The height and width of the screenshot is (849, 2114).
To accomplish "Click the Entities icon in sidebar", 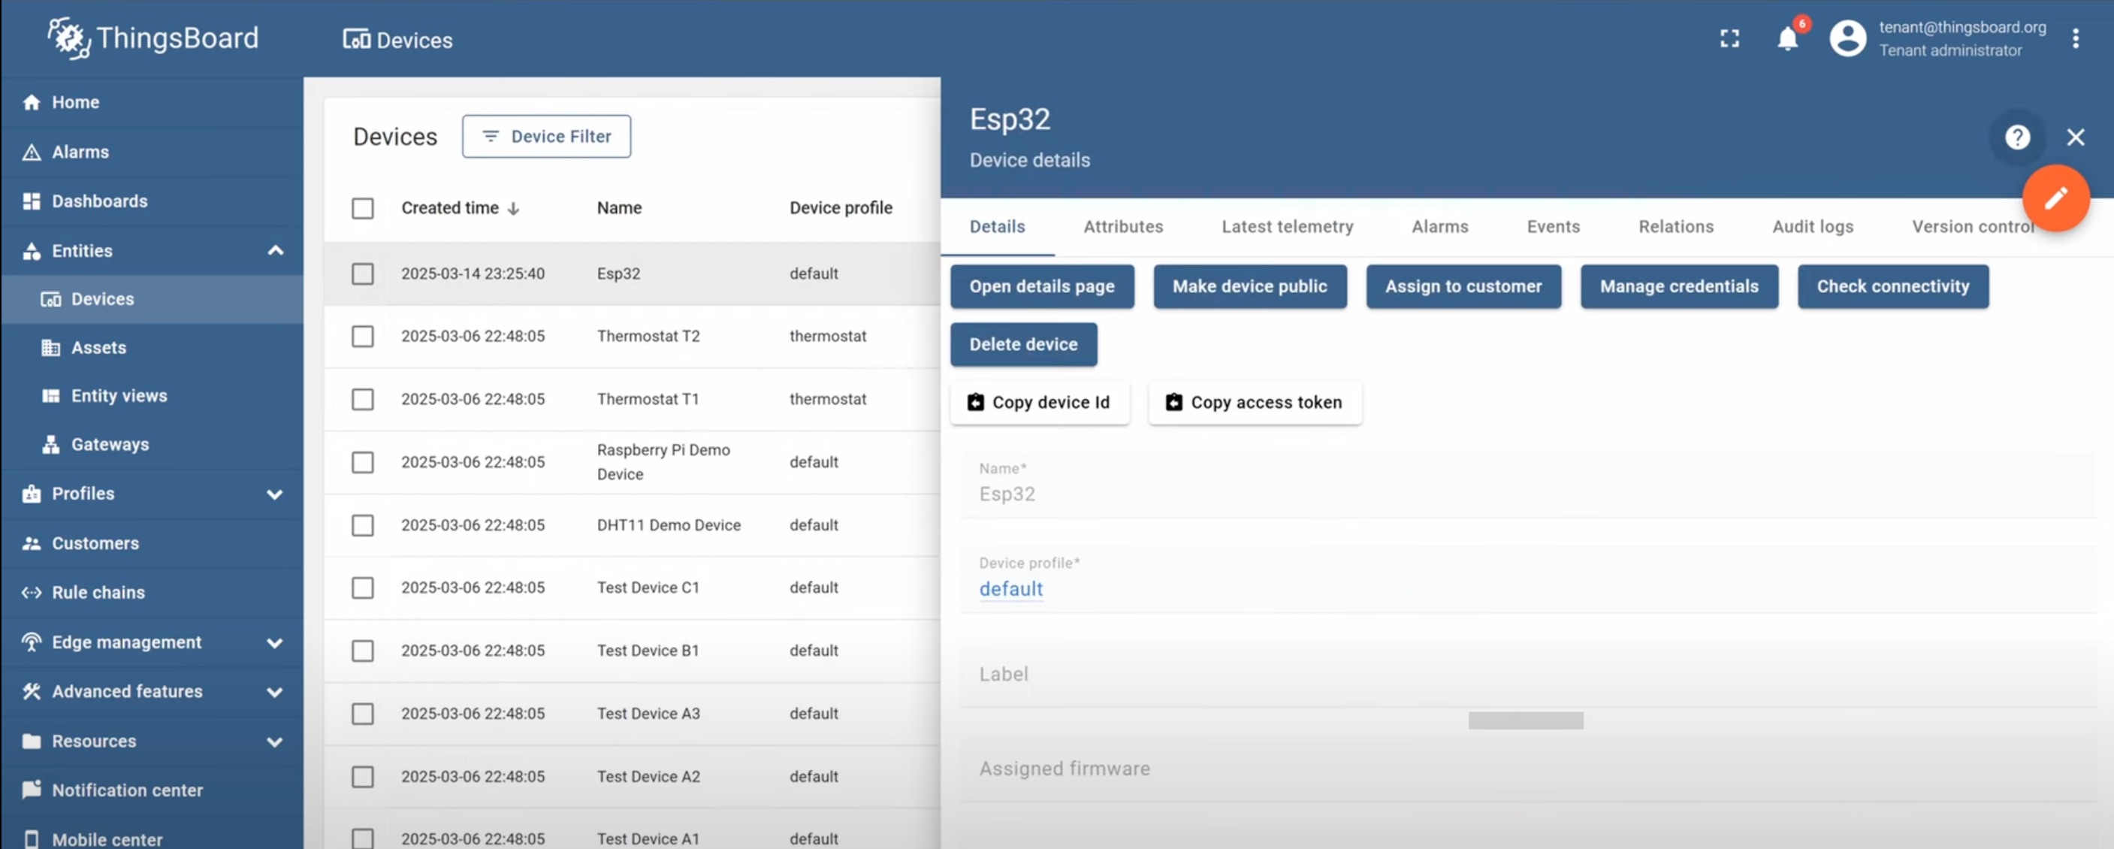I will pyautogui.click(x=32, y=251).
